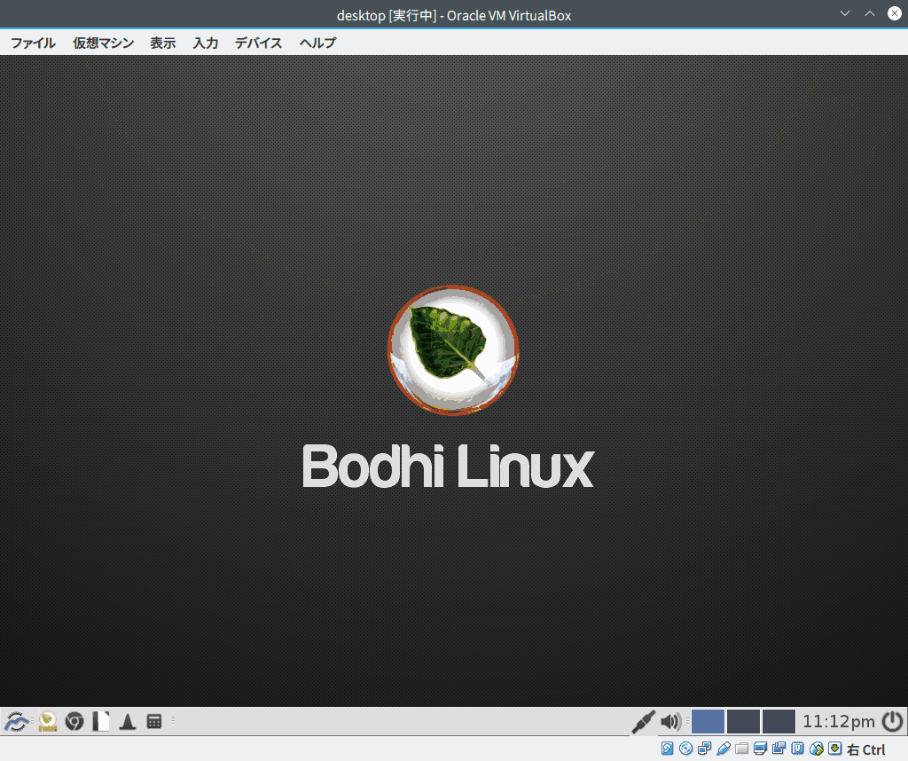Minimize the VirtualBox window with down chevron
Image resolution: width=908 pixels, height=761 pixels.
[x=845, y=13]
